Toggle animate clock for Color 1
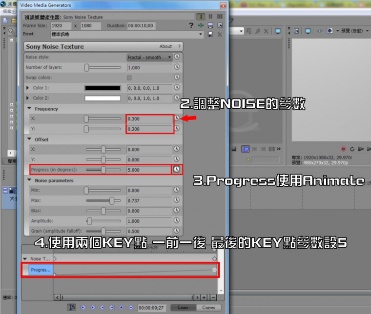 click(177, 87)
